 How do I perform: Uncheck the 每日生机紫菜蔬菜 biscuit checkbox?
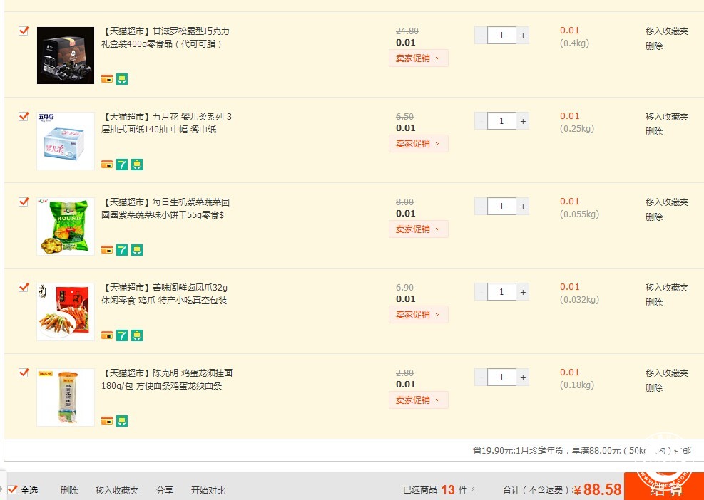pos(24,202)
